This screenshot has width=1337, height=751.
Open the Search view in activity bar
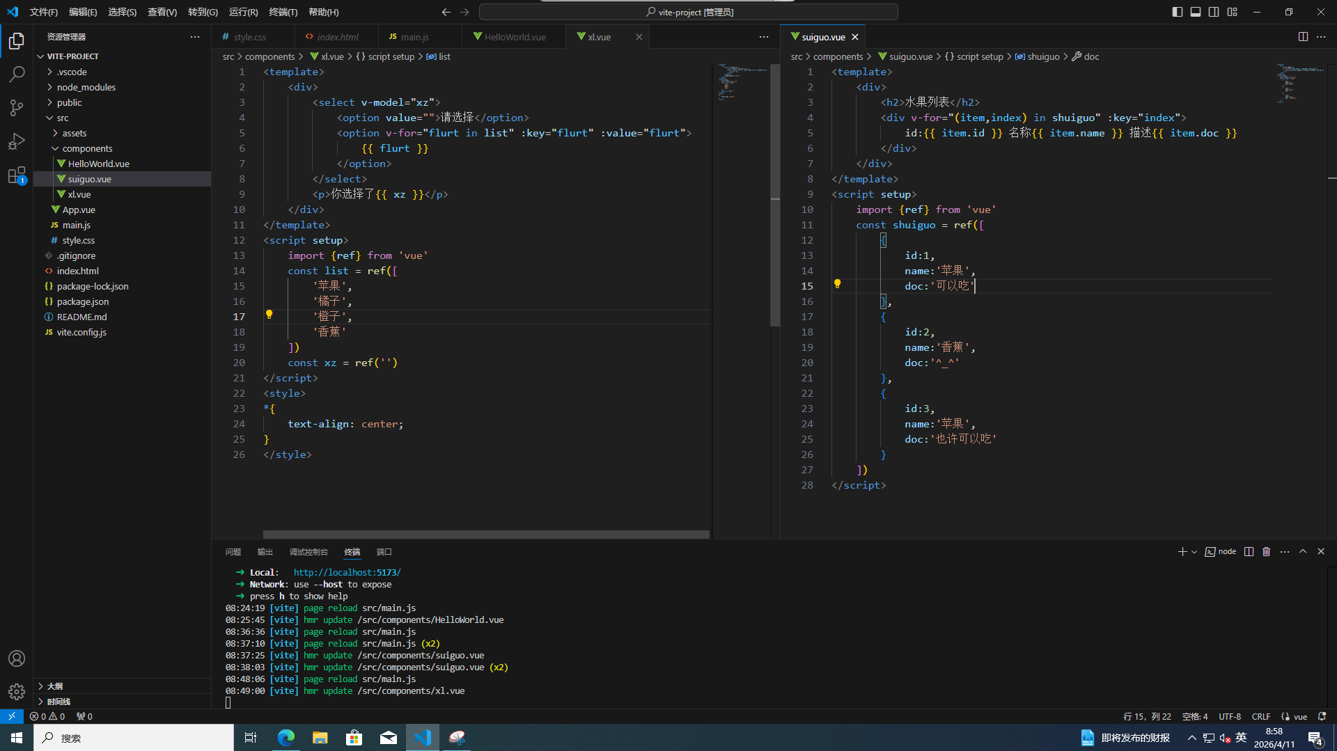(x=17, y=74)
